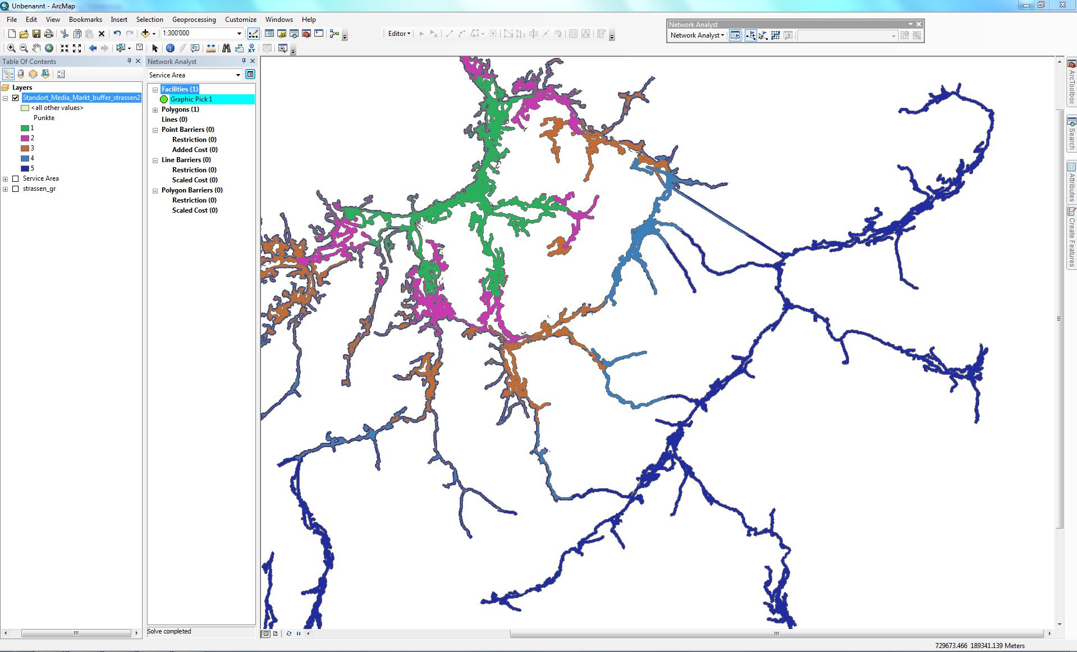Open the map scale dropdown
The width and height of the screenshot is (1077, 652).
pyautogui.click(x=239, y=34)
